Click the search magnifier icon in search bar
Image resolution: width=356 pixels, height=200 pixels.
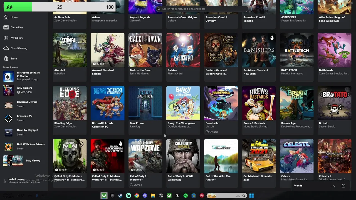point(159,9)
